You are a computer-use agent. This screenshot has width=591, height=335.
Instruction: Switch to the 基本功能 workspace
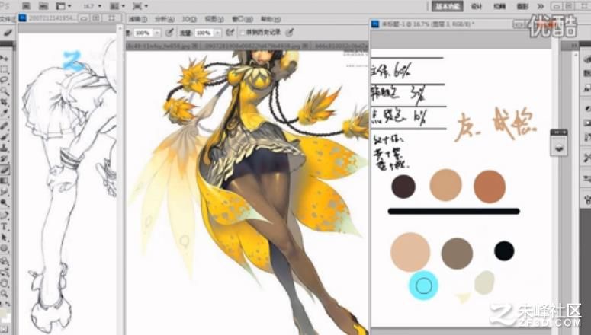(448, 6)
